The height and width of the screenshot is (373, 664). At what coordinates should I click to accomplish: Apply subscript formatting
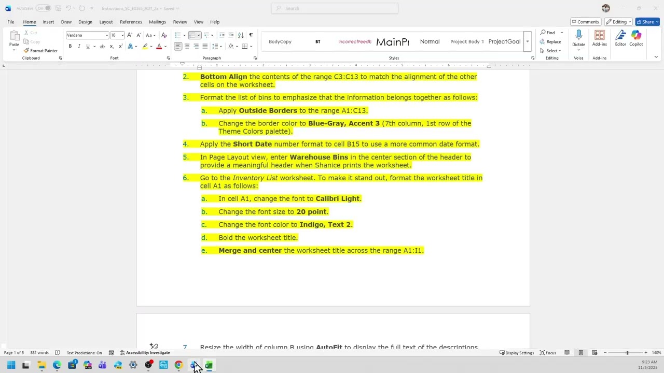click(x=111, y=46)
